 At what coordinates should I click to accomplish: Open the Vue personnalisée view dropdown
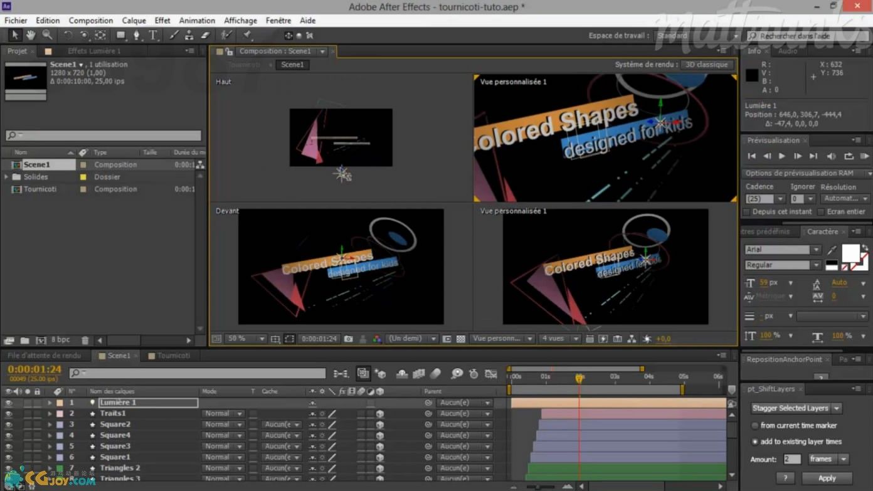[x=502, y=339]
